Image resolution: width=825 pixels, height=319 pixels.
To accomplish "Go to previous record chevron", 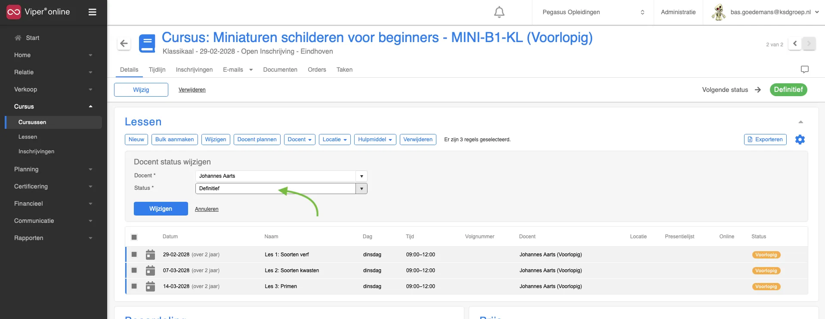I will pos(795,43).
